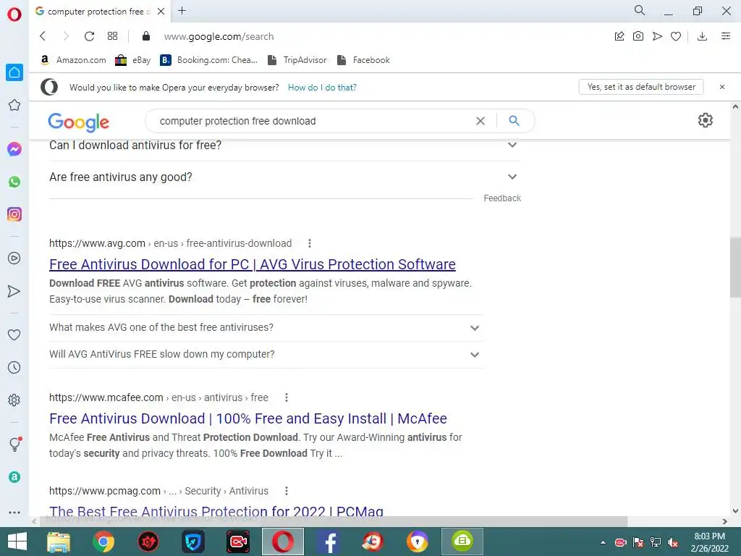The image size is (741, 556).
Task: Open Messenger in sidebar
Action: click(14, 149)
